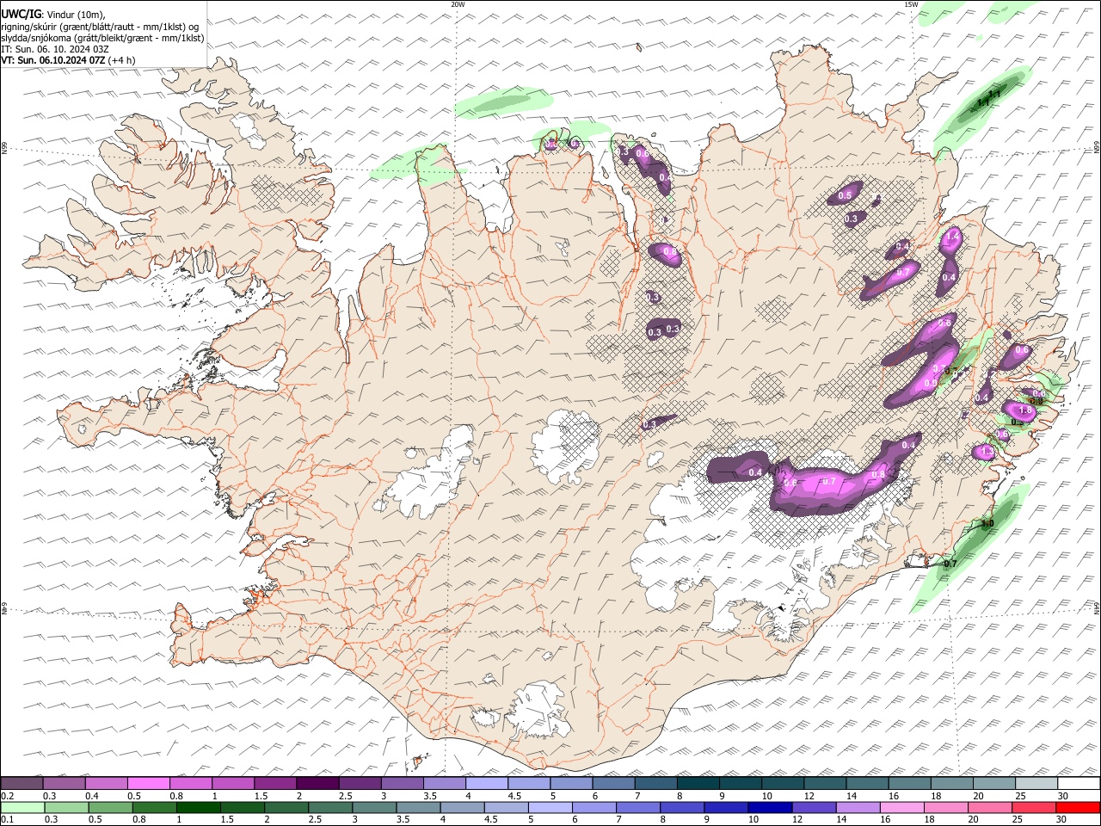Click the navy blue 10 rain-scale swatch

769,807
